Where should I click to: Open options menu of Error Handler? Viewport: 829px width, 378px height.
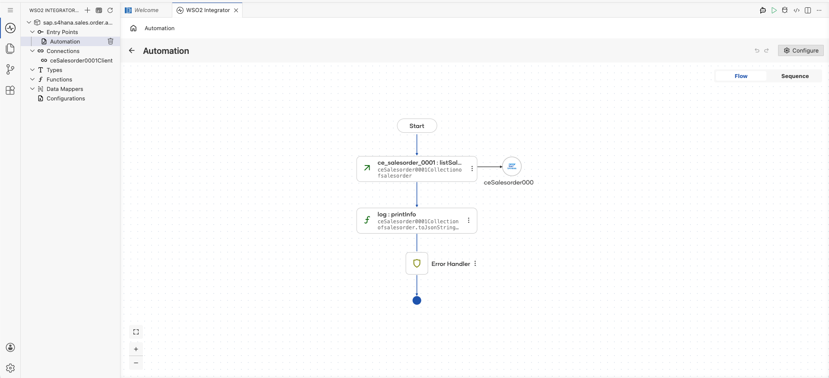(475, 263)
